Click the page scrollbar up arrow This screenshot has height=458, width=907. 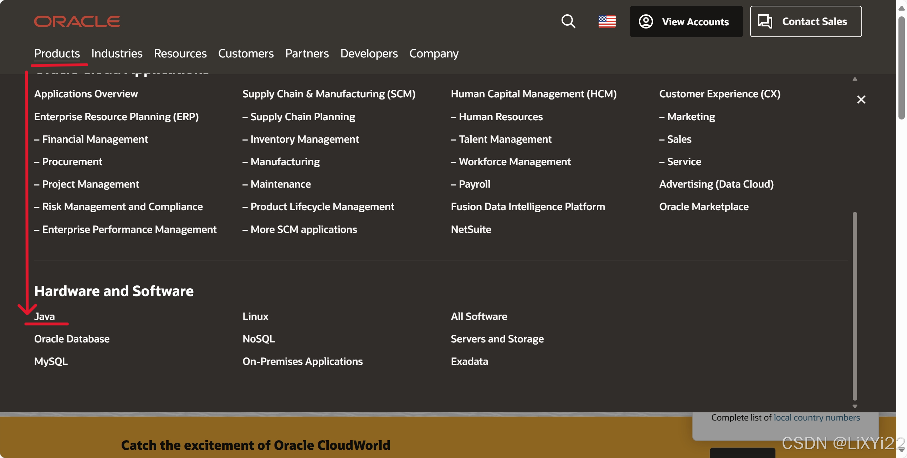901,8
